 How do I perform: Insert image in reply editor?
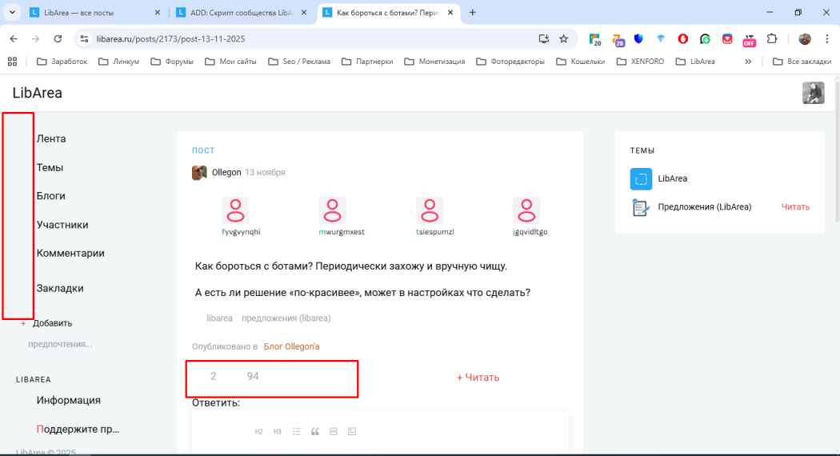click(x=352, y=431)
